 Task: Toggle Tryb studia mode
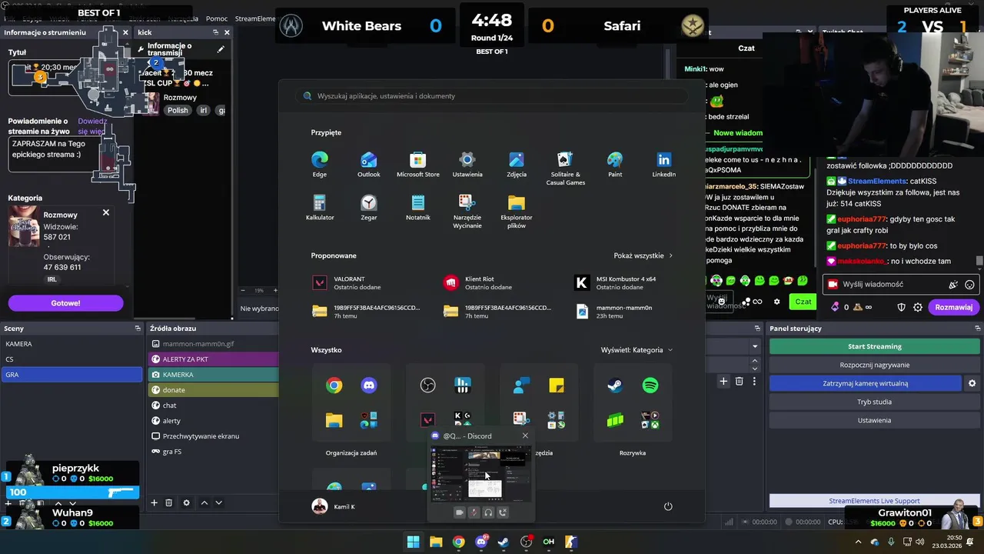pos(874,402)
